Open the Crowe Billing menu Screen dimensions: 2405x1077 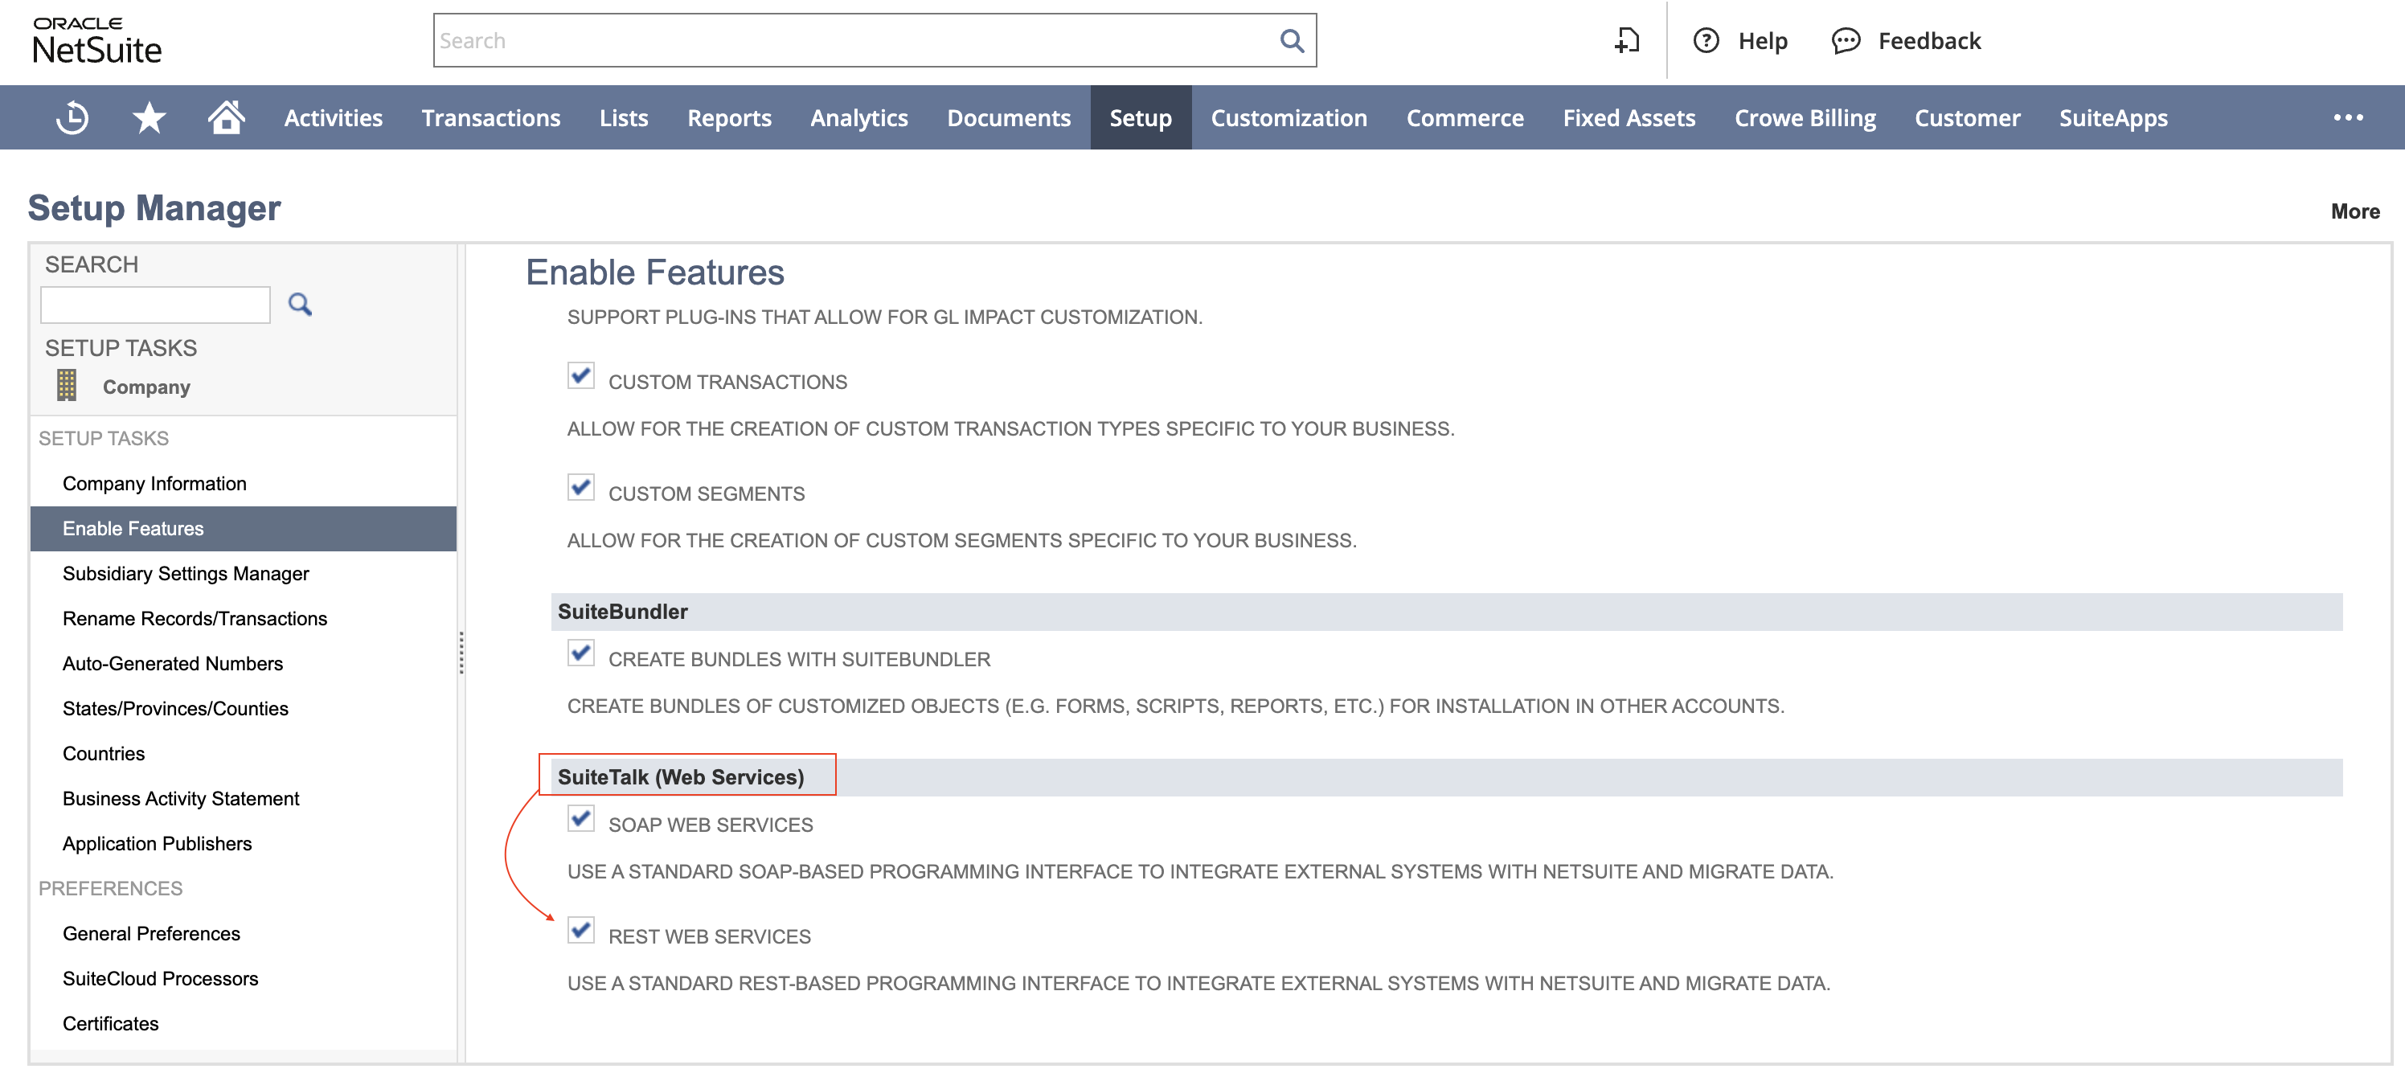coord(1805,117)
